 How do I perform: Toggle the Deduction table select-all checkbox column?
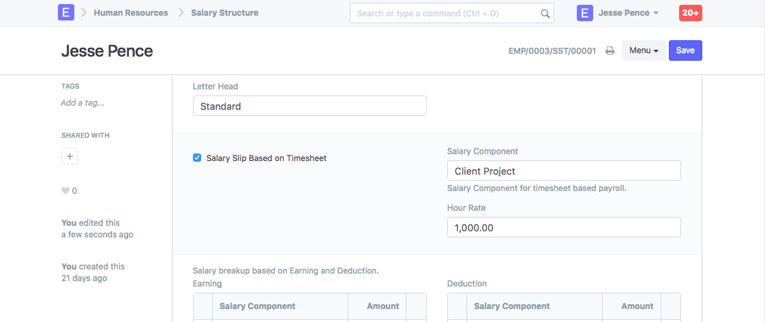457,306
